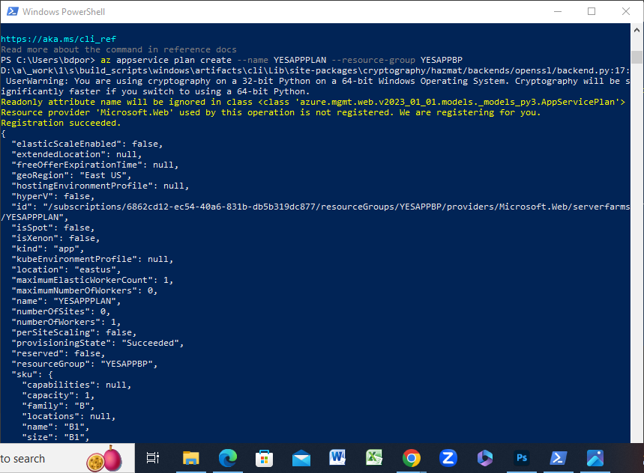Open Zoom from the taskbar
The image size is (644, 473).
pyautogui.click(x=448, y=458)
